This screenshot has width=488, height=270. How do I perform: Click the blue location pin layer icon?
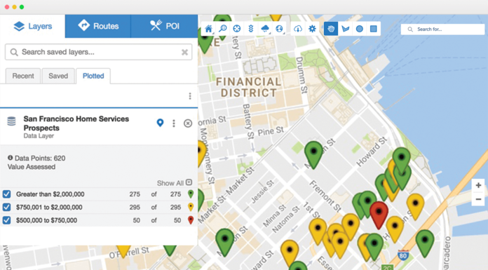click(x=160, y=123)
